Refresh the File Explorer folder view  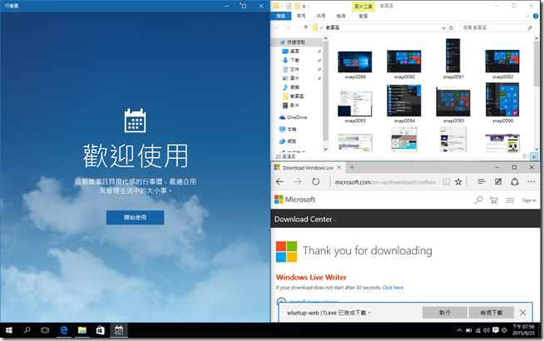coord(451,27)
